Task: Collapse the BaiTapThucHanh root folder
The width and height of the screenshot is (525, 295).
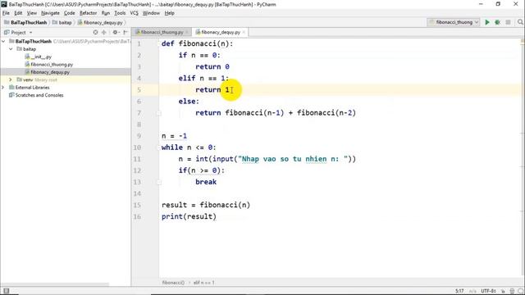Action: point(3,41)
